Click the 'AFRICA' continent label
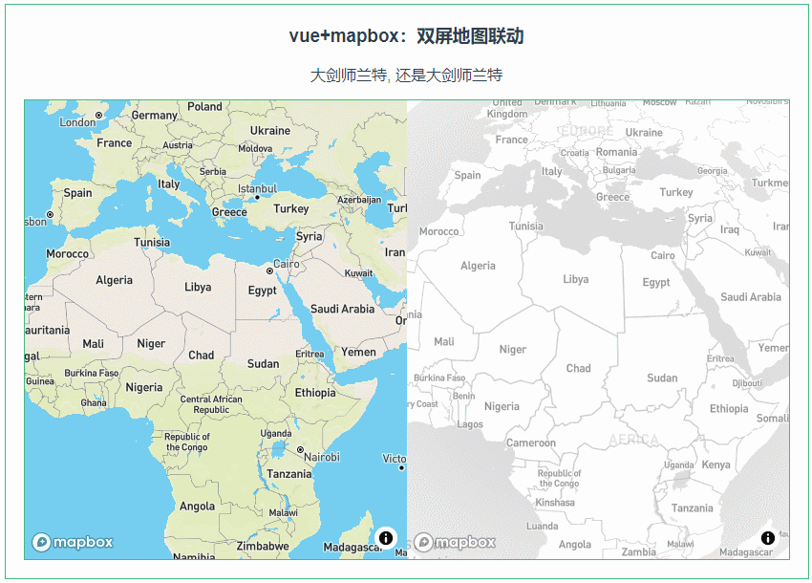The height and width of the screenshot is (583, 812). point(633,440)
